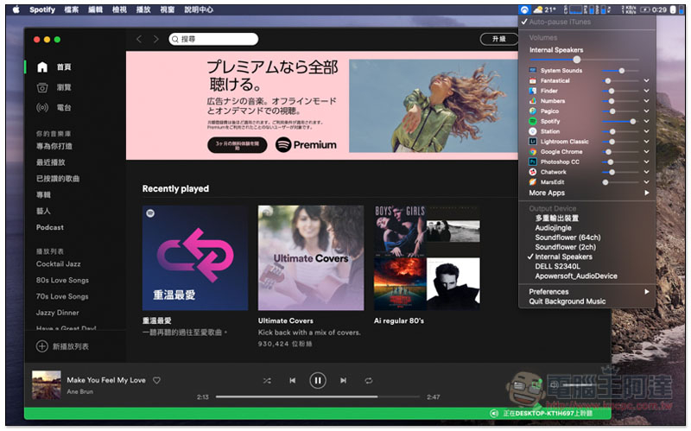Open the 檢視 menu in menu bar

[x=119, y=10]
